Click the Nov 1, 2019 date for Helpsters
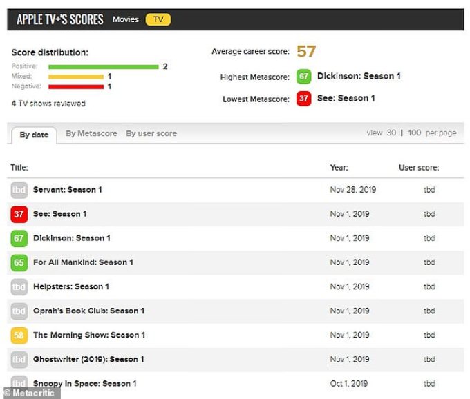The image size is (470, 399). pos(350,286)
